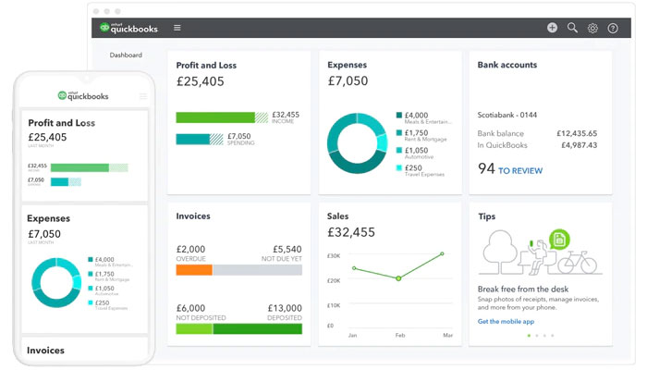Open help with the question mark icon
Viewport: 647px width, 370px height.
pos(613,28)
